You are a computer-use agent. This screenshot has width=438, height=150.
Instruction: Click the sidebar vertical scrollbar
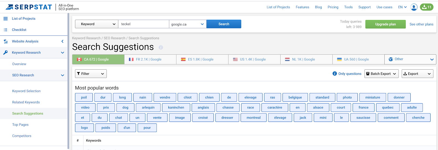pyautogui.click(x=68, y=81)
